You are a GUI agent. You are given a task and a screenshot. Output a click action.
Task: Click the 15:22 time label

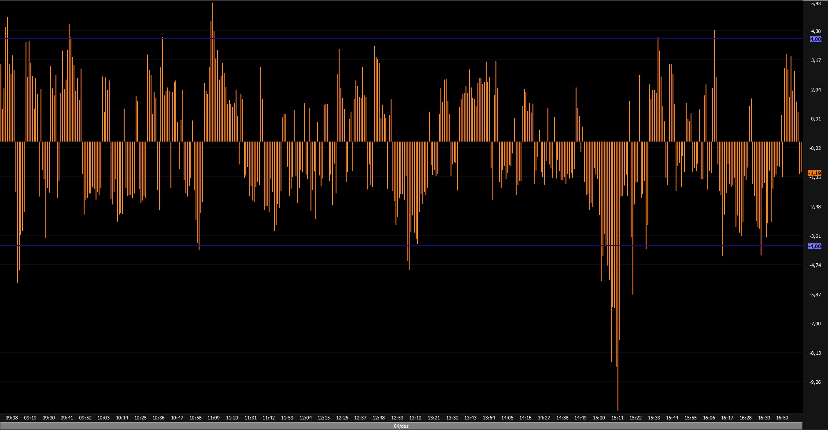[x=636, y=418]
